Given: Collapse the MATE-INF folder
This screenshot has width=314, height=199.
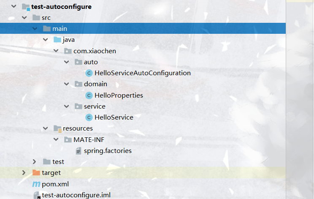Looking at the screenshot, I should pos(56,140).
